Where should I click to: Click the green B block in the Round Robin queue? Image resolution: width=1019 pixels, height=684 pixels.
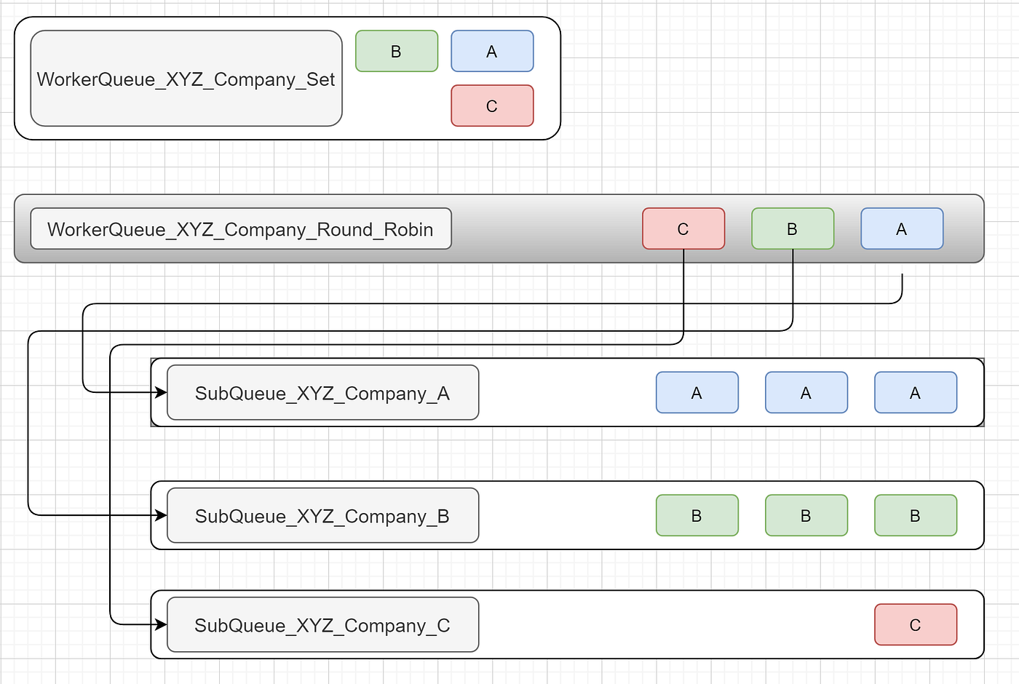792,228
